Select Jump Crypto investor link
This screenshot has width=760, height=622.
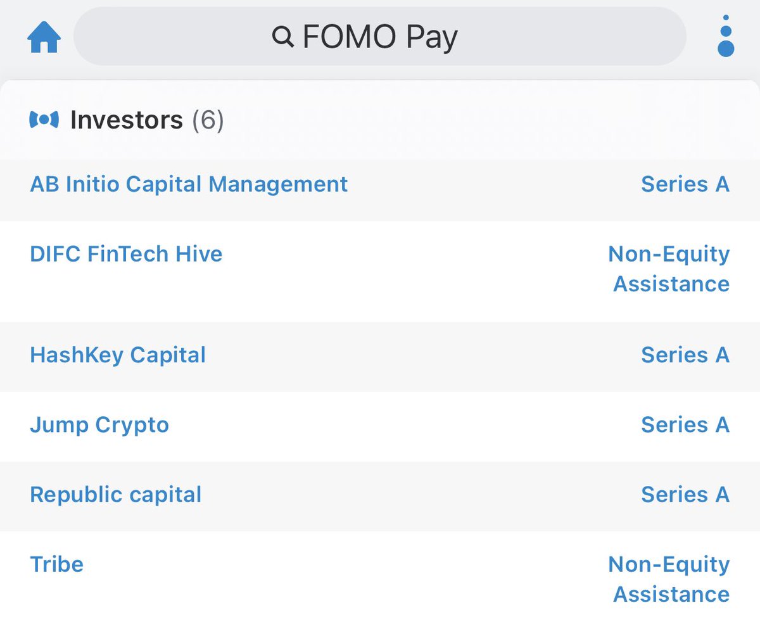tap(99, 425)
